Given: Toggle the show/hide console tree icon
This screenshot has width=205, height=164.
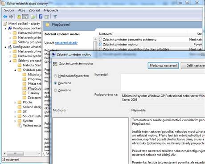Looking at the screenshot, I should 25,16.
